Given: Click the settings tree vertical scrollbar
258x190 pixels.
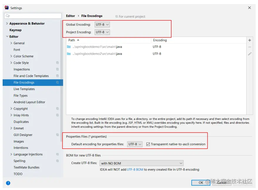Looking at the screenshot, I should click(x=61, y=81).
